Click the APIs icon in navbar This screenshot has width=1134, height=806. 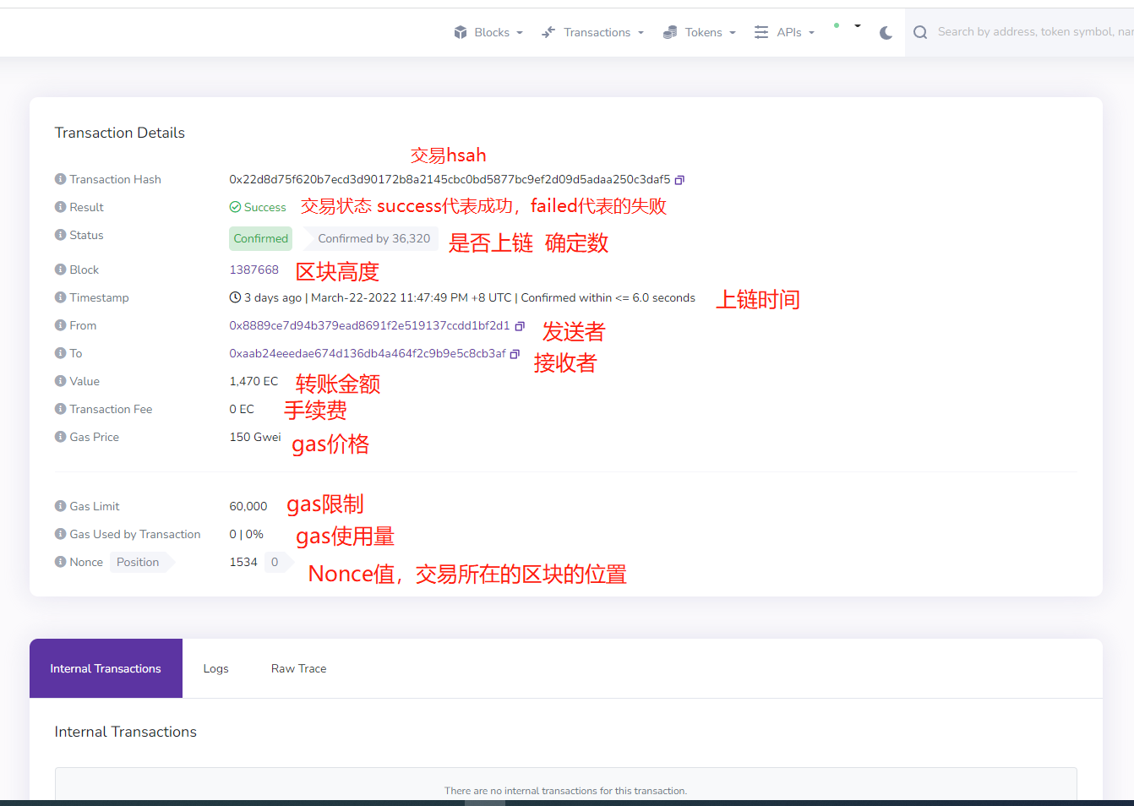(x=760, y=31)
